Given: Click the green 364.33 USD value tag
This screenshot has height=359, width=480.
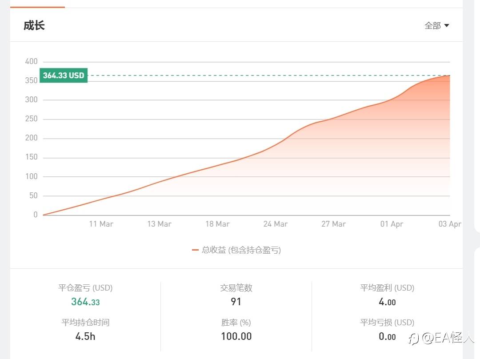Looking at the screenshot, I should [x=63, y=76].
